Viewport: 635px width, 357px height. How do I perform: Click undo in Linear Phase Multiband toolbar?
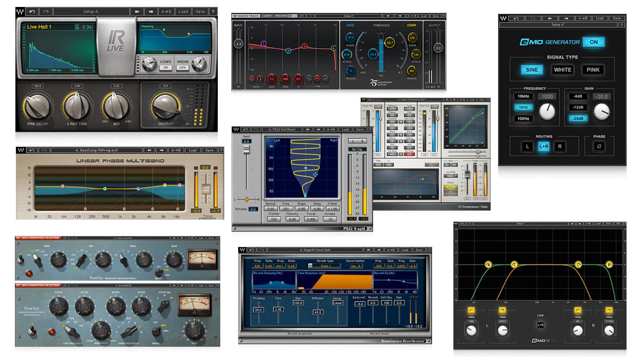[x=33, y=150]
